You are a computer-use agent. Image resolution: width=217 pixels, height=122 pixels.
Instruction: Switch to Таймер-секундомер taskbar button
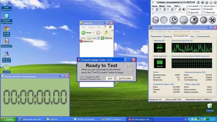click(x=86, y=119)
